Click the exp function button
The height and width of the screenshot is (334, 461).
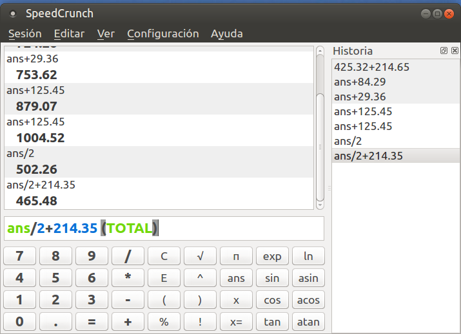click(272, 256)
